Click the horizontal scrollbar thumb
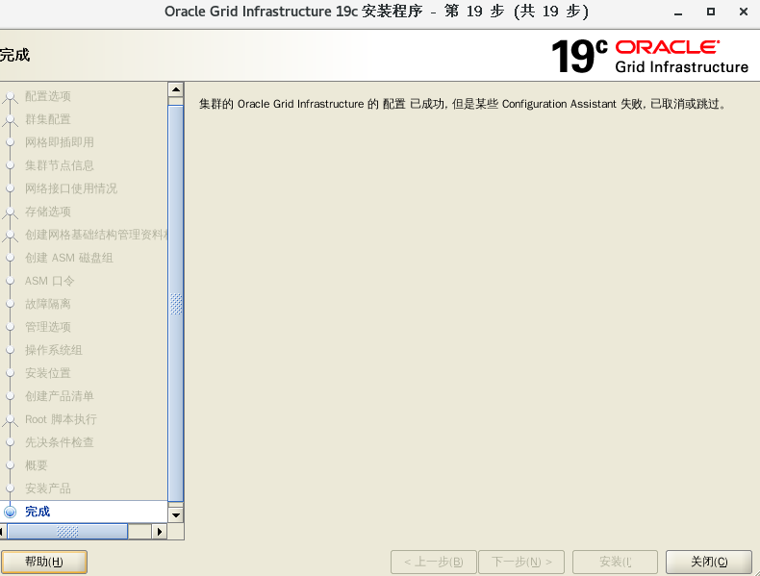Viewport: 760px width, 576px height. 67,532
